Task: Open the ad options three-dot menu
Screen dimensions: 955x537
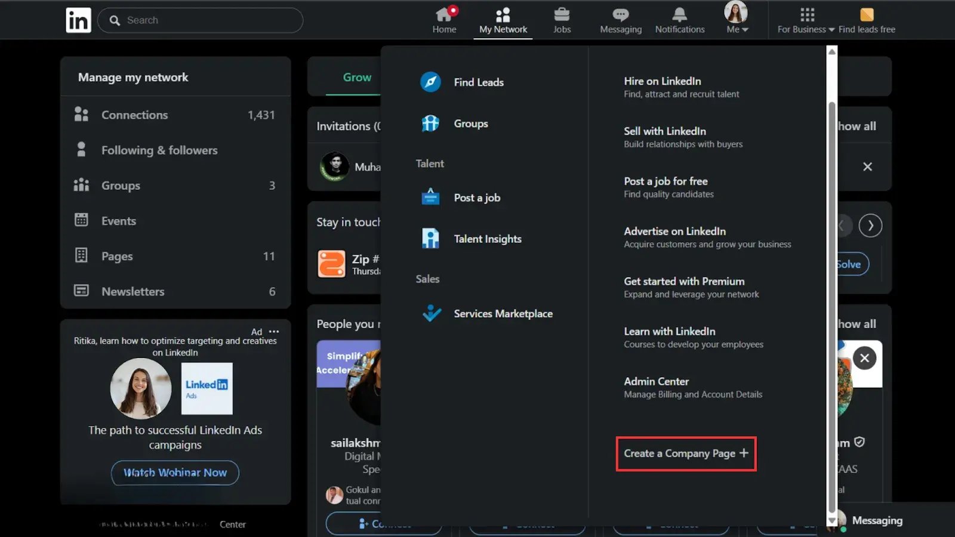Action: point(274,331)
